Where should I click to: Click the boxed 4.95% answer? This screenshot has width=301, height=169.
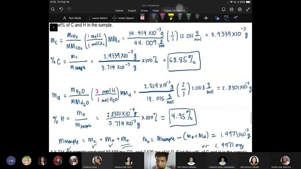[183, 117]
